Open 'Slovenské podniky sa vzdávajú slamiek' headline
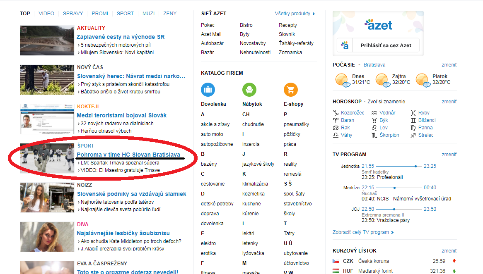This screenshot has width=483, height=274. point(132,194)
